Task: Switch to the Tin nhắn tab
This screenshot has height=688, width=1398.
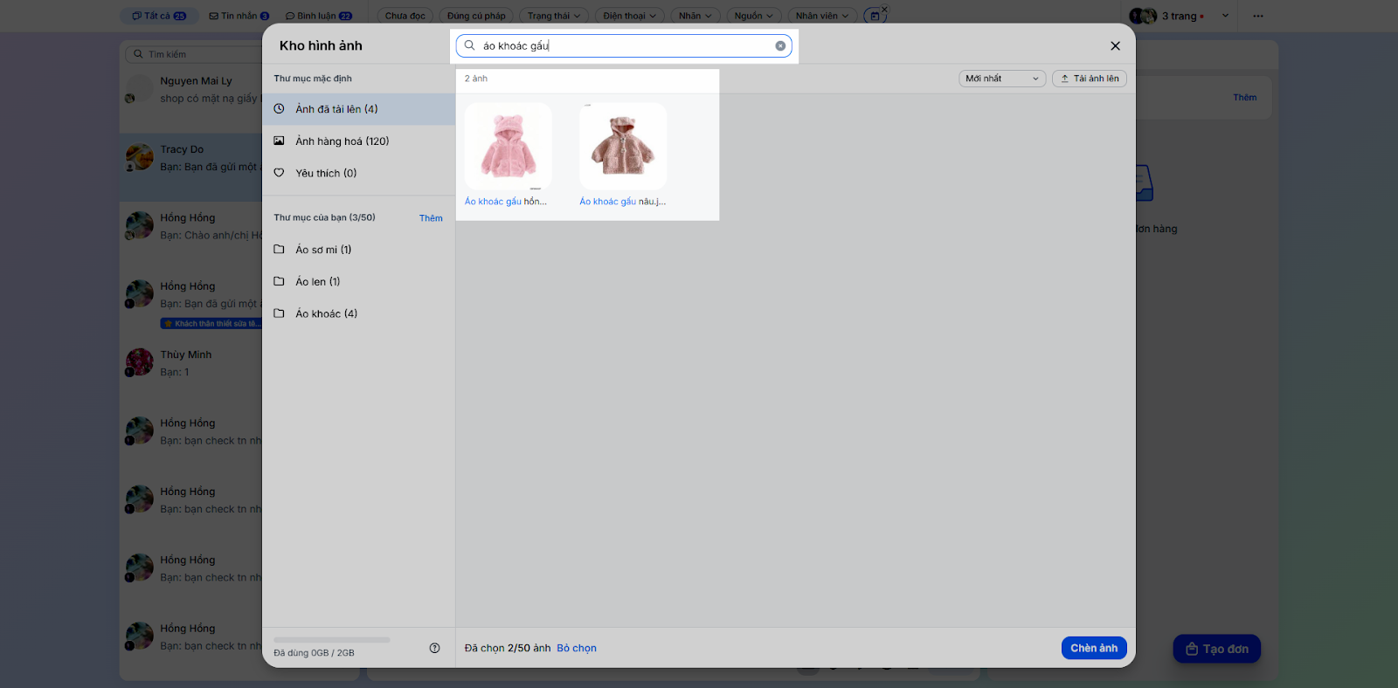Action: pyautogui.click(x=239, y=16)
